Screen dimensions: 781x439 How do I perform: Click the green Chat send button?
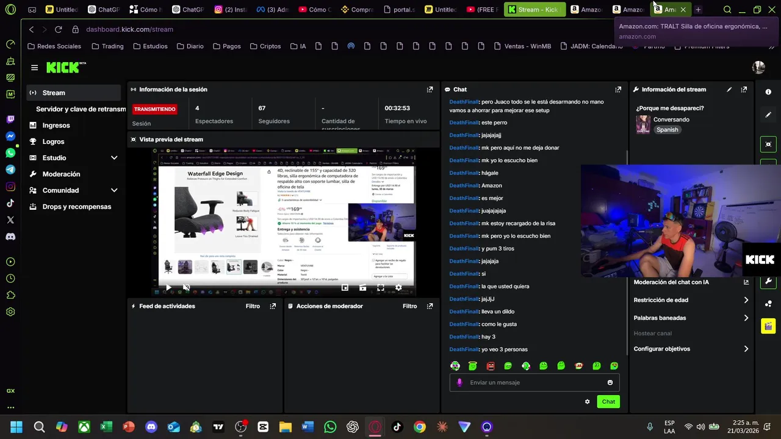pyautogui.click(x=608, y=401)
